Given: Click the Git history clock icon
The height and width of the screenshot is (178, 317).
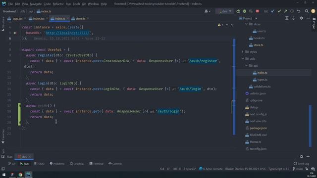Looking at the screenshot, I should [x=292, y=11].
